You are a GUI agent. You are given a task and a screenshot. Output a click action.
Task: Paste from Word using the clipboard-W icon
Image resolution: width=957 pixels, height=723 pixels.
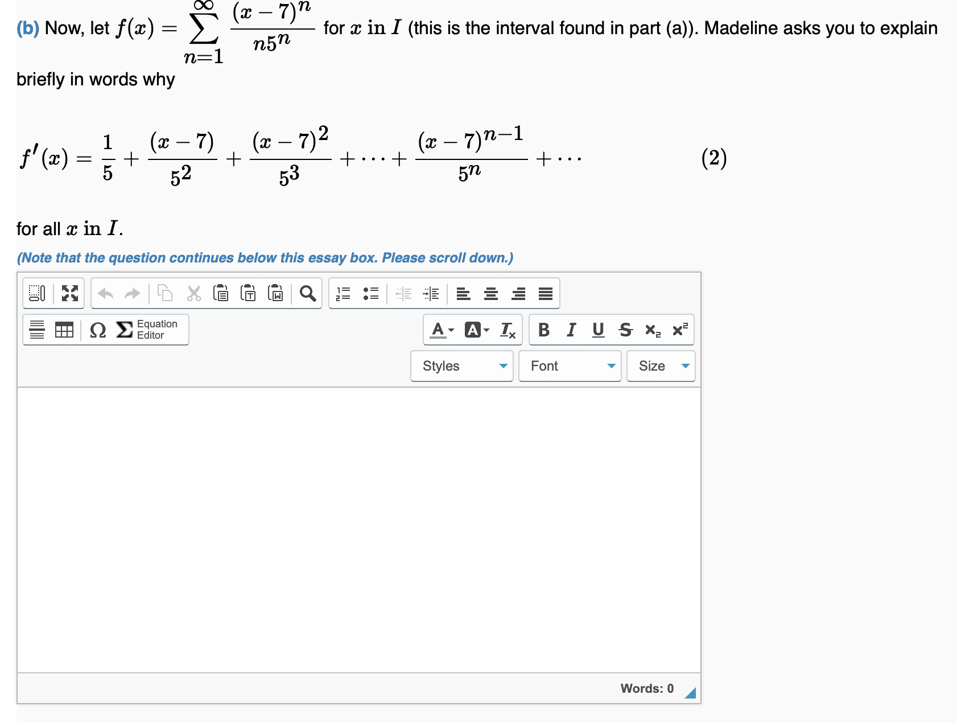point(276,294)
